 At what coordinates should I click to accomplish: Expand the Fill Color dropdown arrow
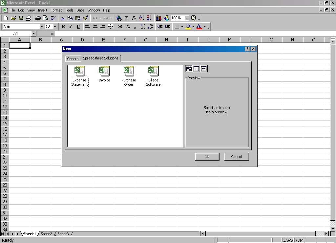pyautogui.click(x=193, y=27)
